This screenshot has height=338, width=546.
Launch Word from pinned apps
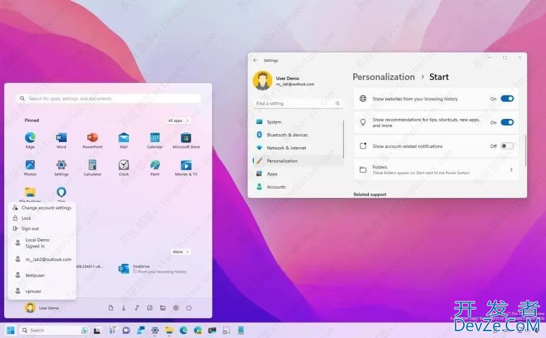pyautogui.click(x=61, y=138)
